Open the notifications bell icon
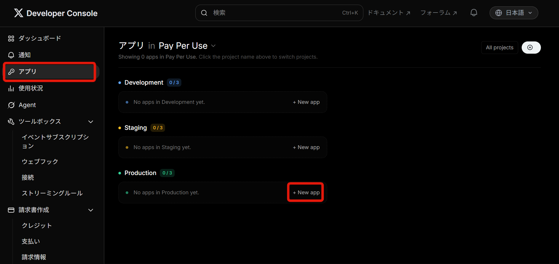This screenshot has height=264, width=559. pyautogui.click(x=474, y=13)
